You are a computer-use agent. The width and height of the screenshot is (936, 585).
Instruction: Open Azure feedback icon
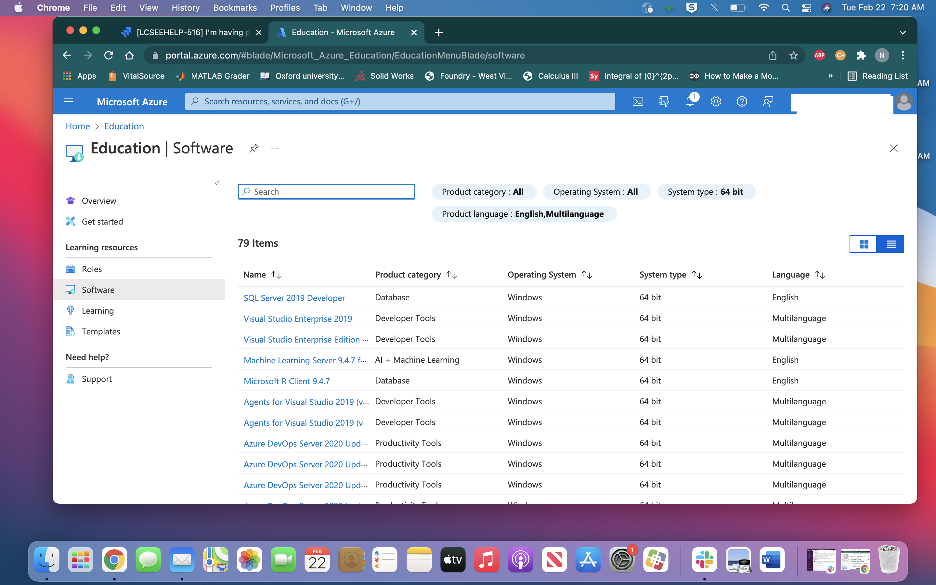pyautogui.click(x=768, y=101)
